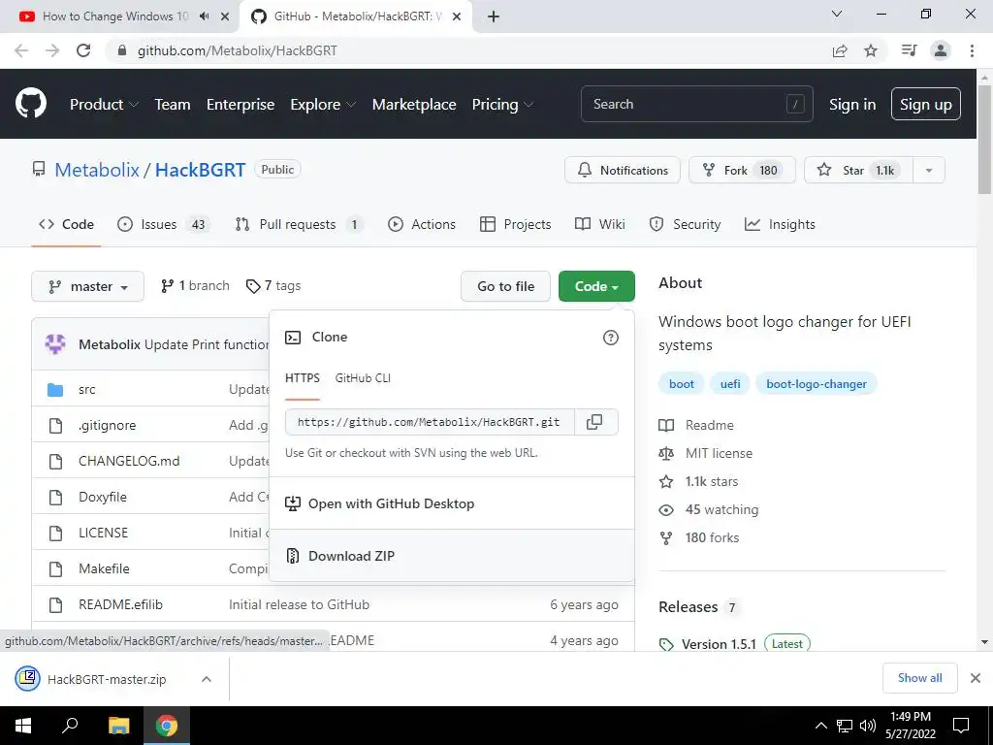Screen dimensions: 993x745
Task: Open the tab search chevron
Action: click(837, 14)
